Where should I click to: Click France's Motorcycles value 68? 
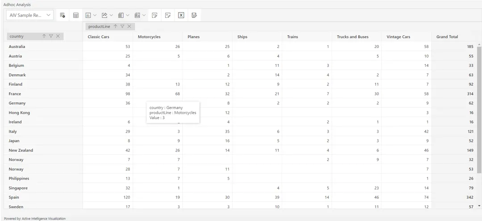click(177, 94)
